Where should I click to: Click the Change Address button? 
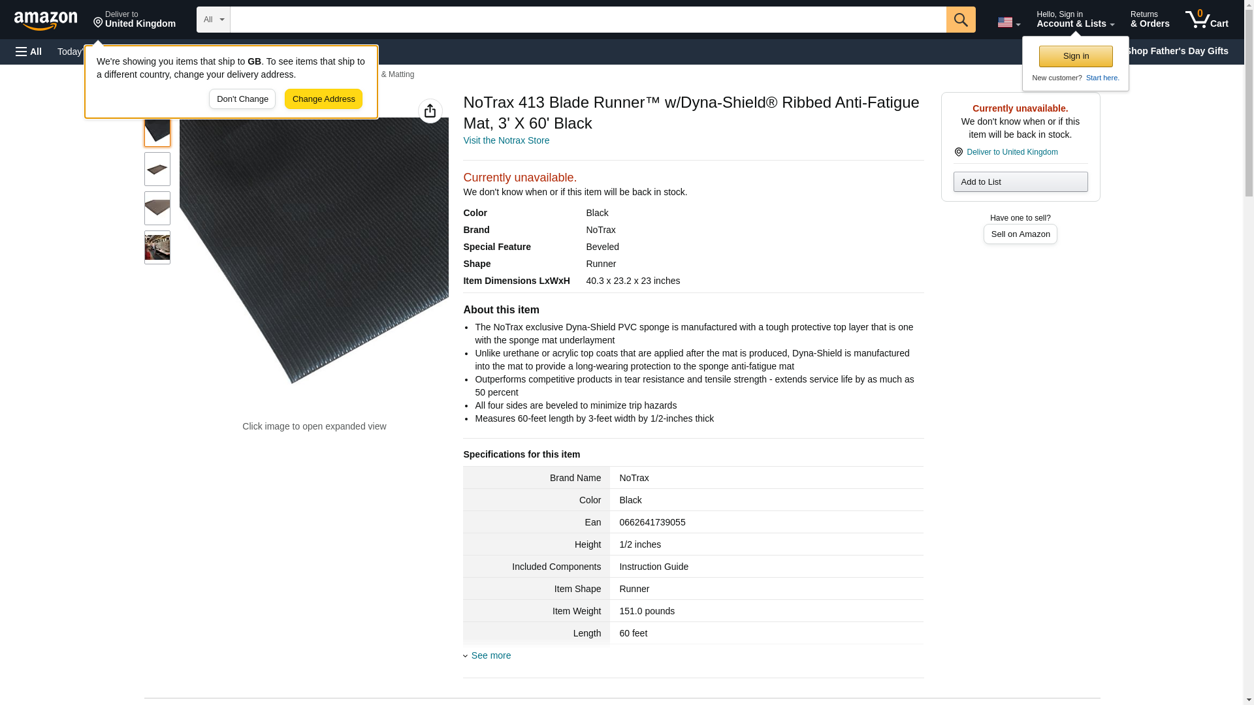click(323, 99)
